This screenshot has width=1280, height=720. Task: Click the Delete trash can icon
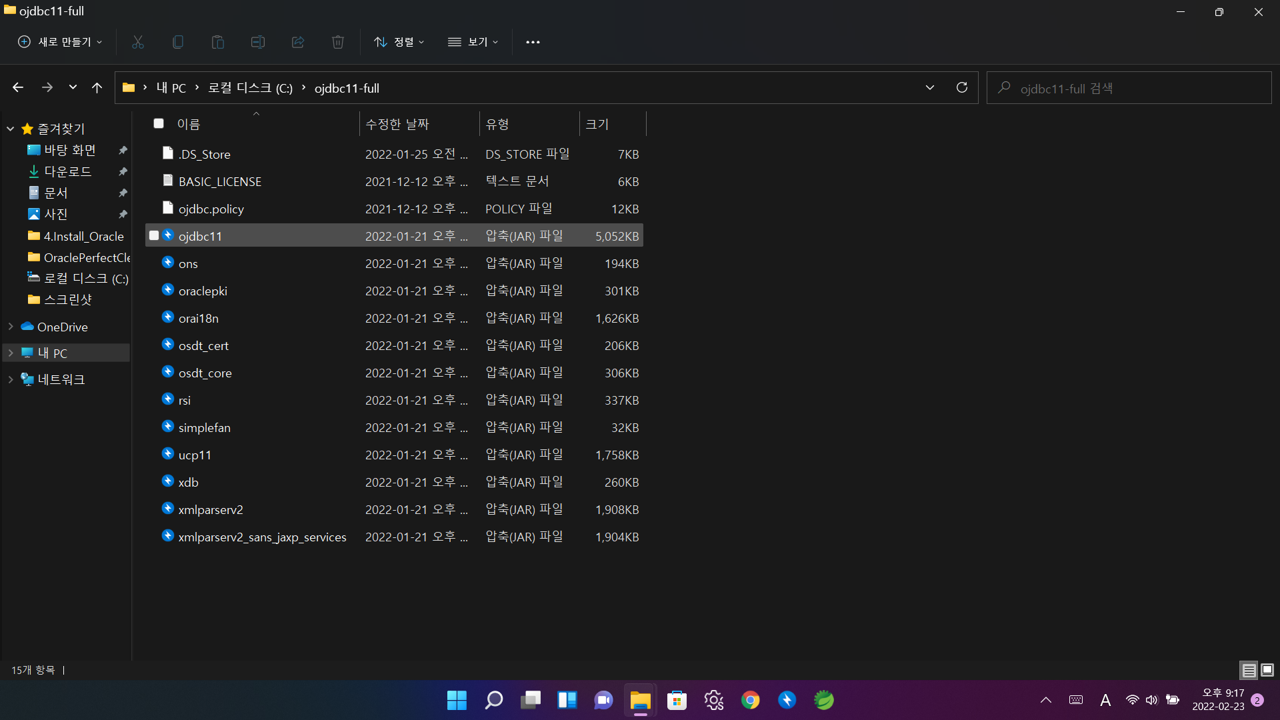click(x=338, y=42)
